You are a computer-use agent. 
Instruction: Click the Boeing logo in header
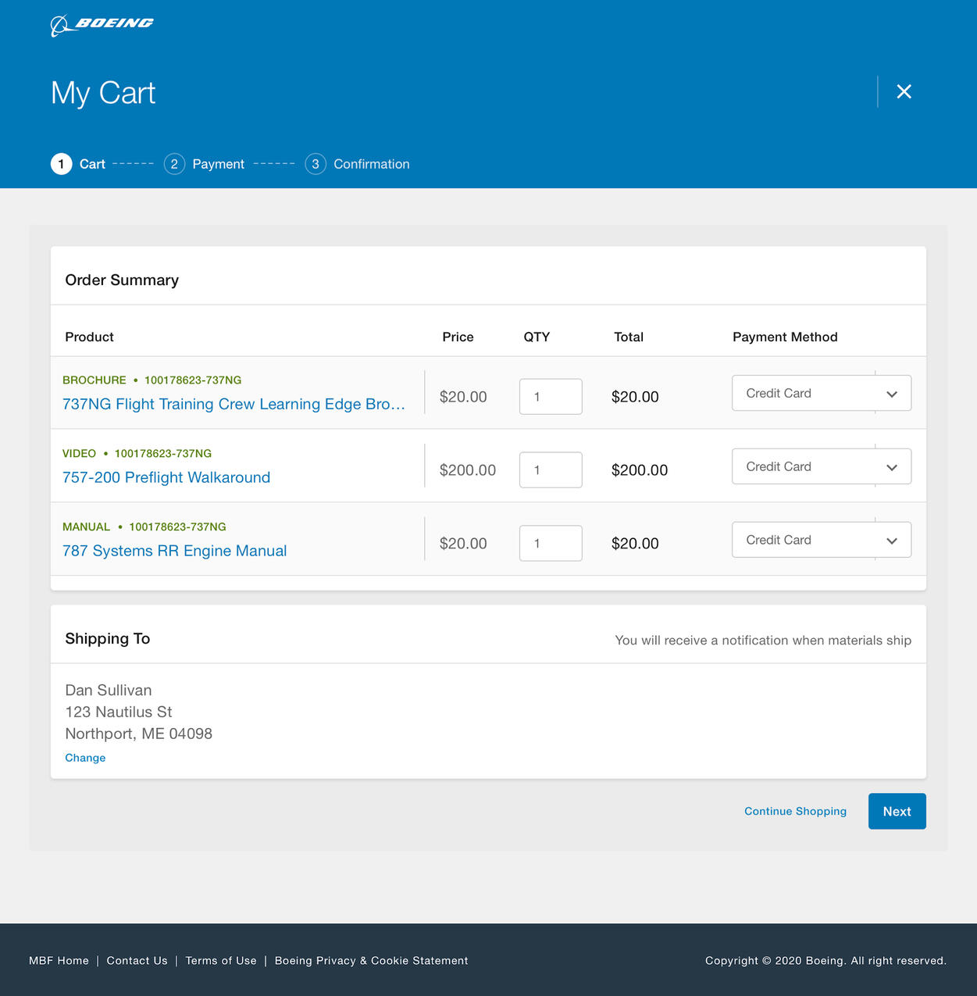[x=102, y=25]
